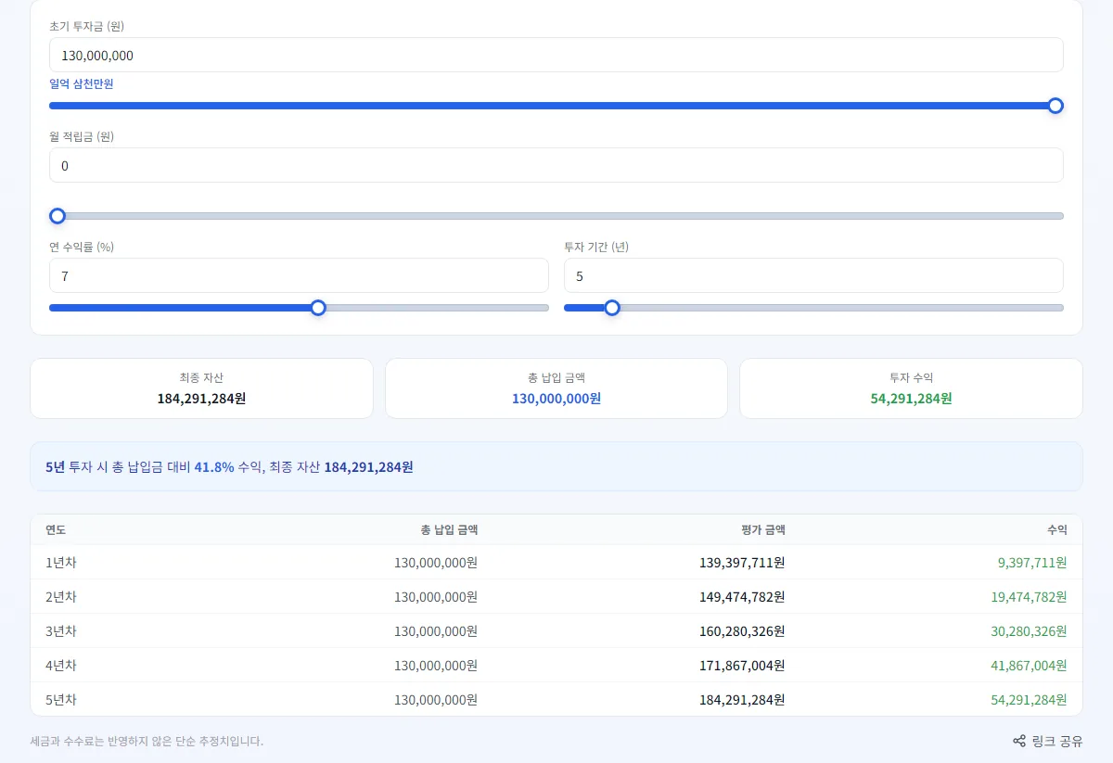Image resolution: width=1113 pixels, height=763 pixels.
Task: Click the 연도 column header
Action: click(56, 530)
